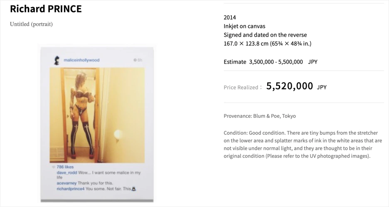Click the heart icon beside 786 likes
This screenshot has height=207, width=389.
[53, 167]
